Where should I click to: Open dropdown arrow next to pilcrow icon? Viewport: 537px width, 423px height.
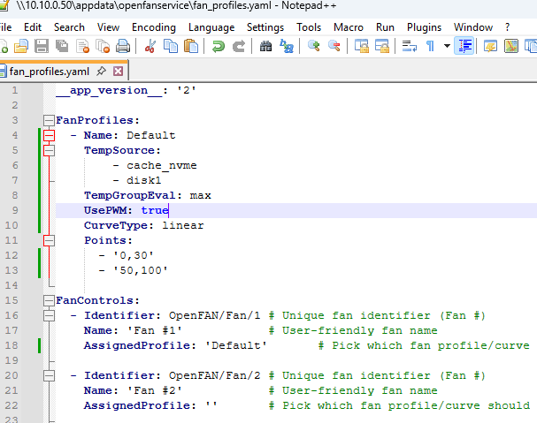(x=447, y=46)
